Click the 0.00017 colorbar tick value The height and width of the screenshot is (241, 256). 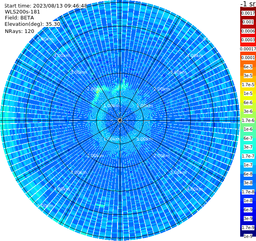click(x=248, y=49)
